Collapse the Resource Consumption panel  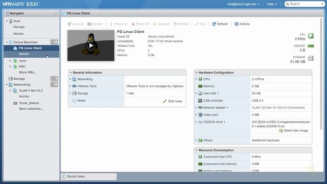point(196,150)
